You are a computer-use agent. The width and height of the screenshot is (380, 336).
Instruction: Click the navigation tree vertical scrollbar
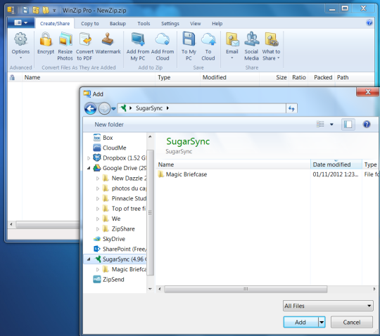point(151,212)
